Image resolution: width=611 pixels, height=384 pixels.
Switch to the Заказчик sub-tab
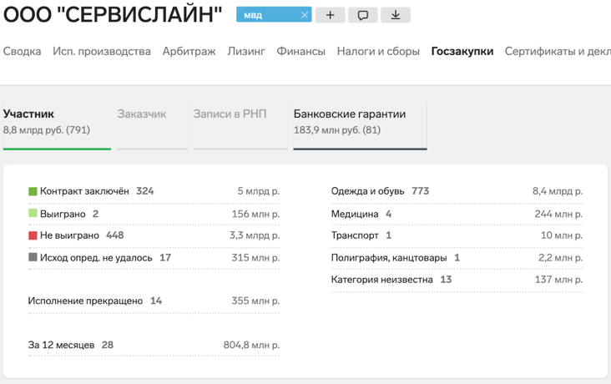point(153,125)
